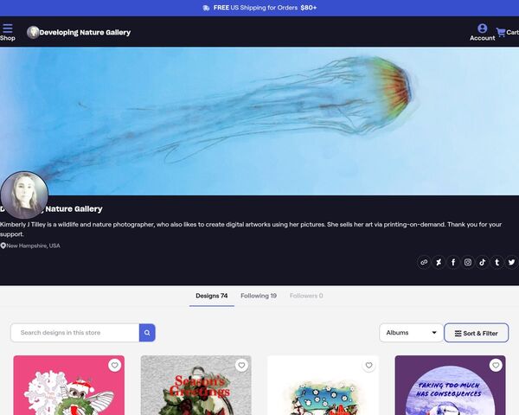Open the Facebook profile icon

(x=453, y=263)
